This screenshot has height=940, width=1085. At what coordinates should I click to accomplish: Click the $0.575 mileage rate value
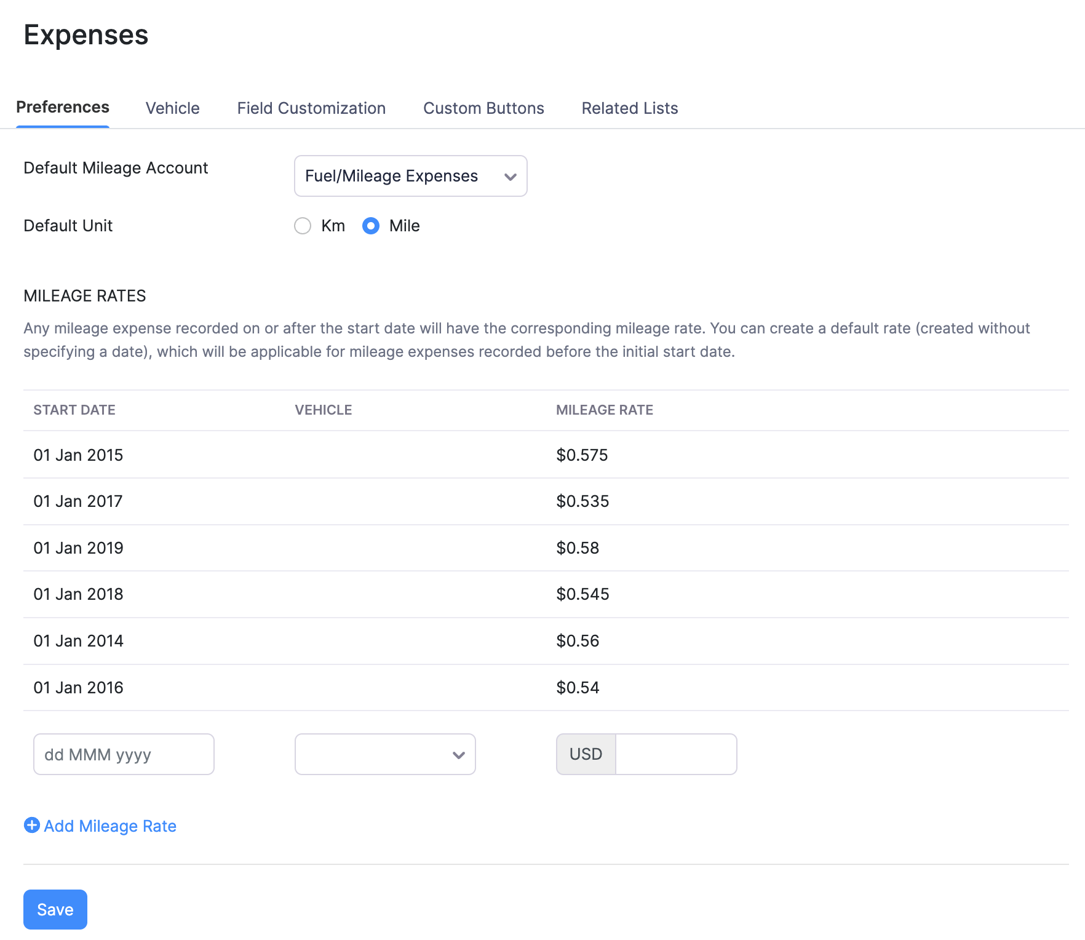tap(582, 455)
